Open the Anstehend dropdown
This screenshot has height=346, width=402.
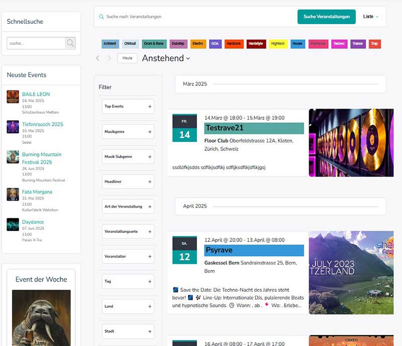[166, 58]
